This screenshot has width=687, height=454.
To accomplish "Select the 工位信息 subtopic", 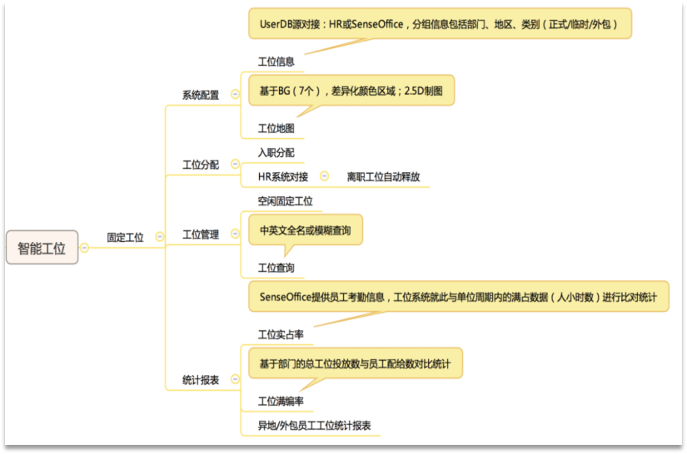I will [276, 62].
